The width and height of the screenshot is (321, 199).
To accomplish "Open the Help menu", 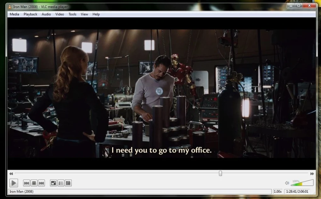I will [96, 14].
